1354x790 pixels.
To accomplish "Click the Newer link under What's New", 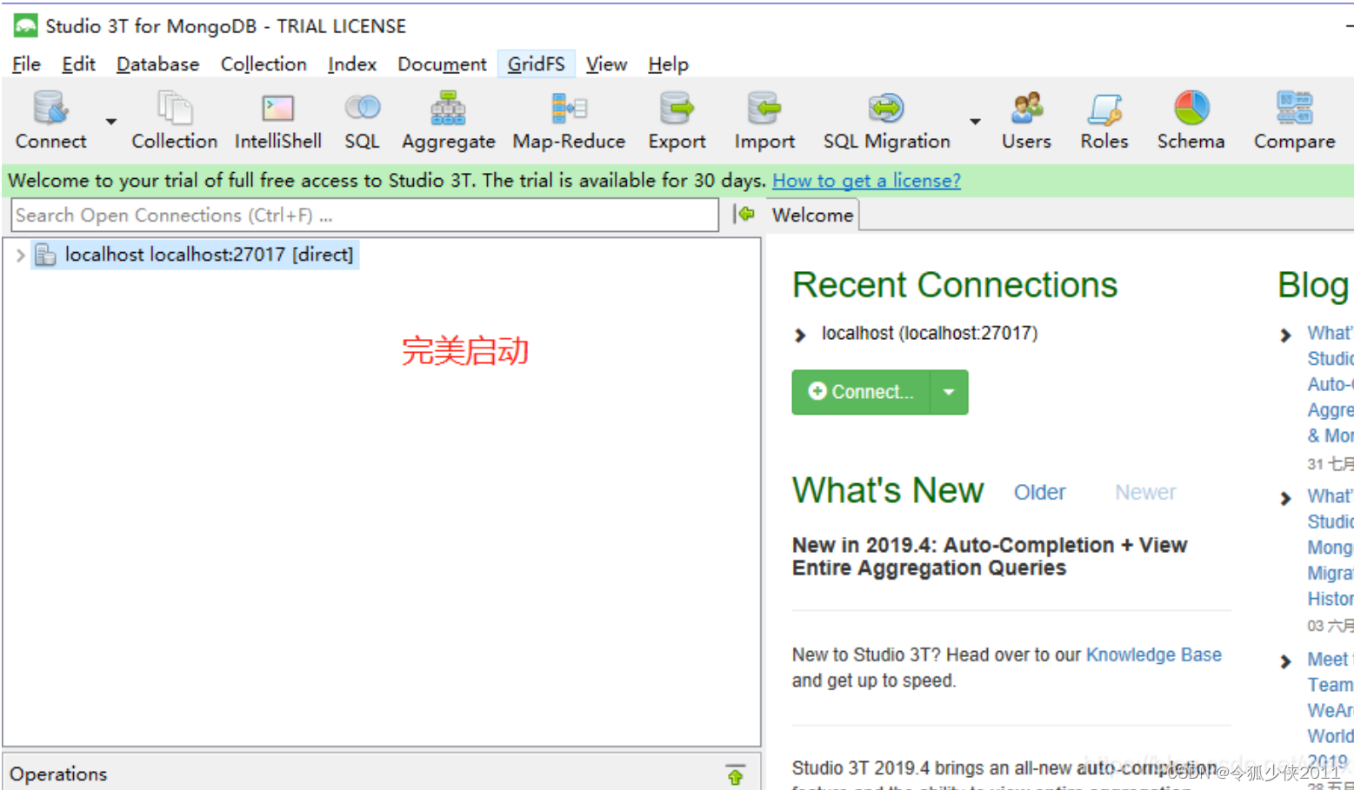I will [1145, 493].
